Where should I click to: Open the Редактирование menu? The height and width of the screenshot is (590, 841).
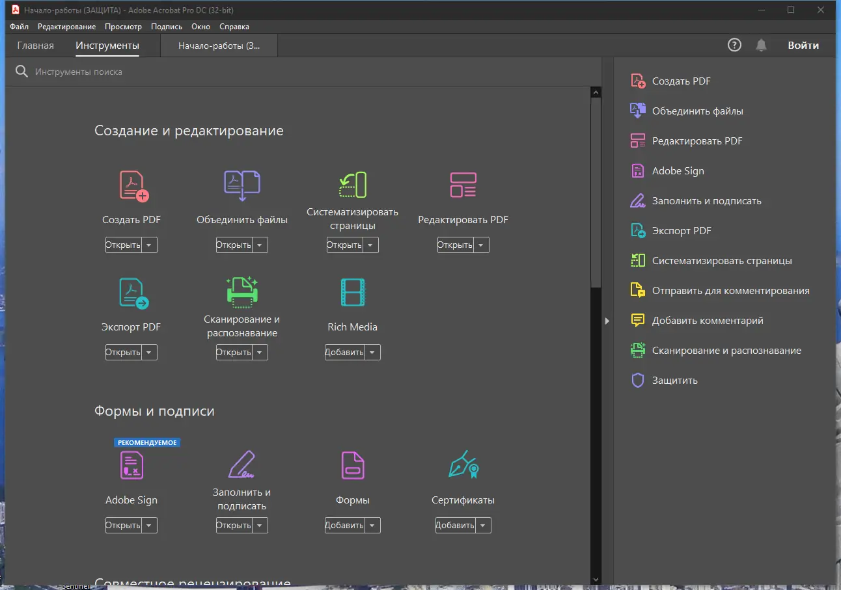[x=66, y=27]
